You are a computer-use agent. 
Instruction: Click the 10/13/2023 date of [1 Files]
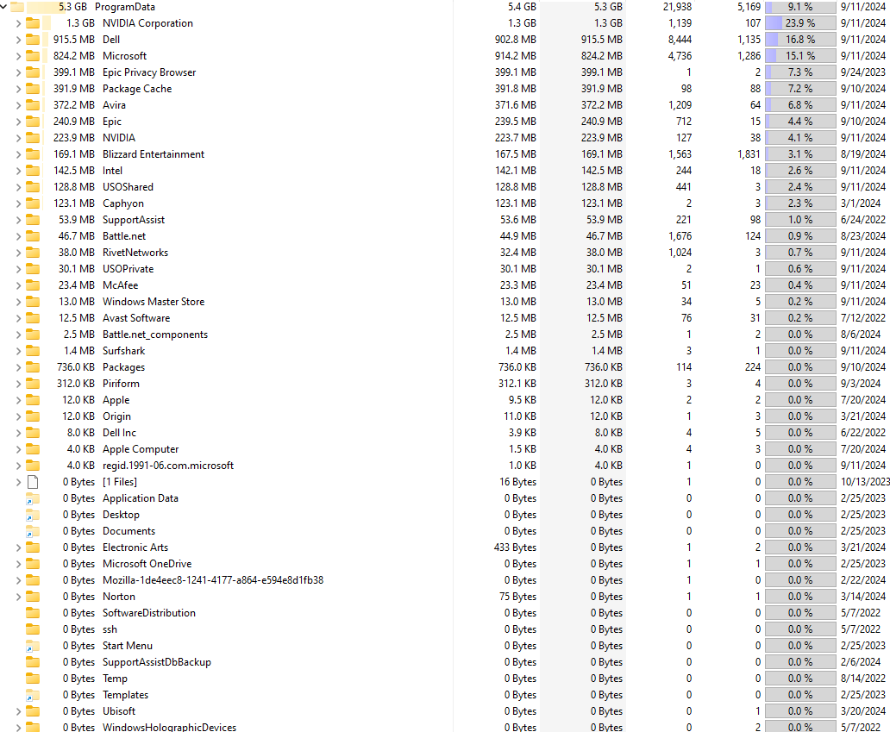[865, 482]
